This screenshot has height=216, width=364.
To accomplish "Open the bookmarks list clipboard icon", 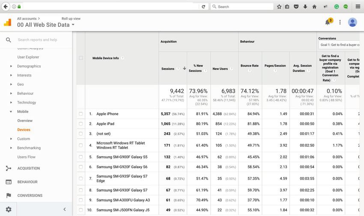I will 287,7.
